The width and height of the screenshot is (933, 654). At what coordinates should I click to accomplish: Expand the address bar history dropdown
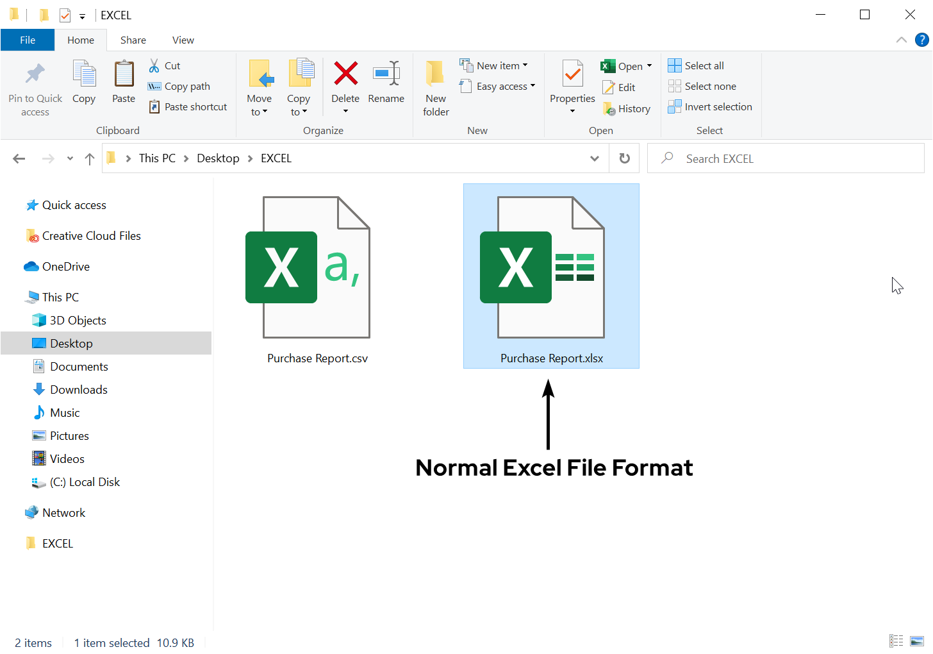click(x=594, y=158)
